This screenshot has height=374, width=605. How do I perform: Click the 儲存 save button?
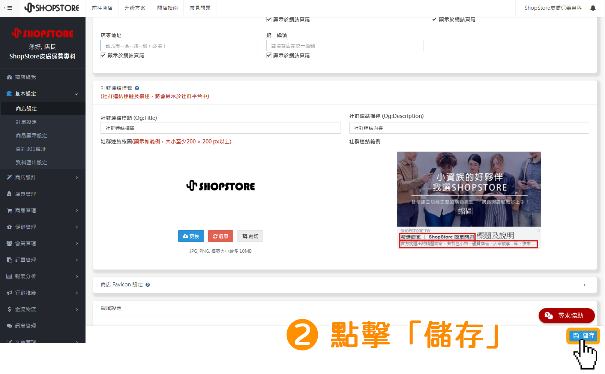coord(583,336)
